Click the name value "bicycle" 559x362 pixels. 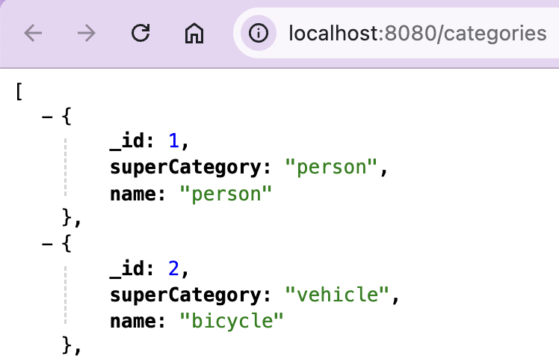[x=232, y=321]
